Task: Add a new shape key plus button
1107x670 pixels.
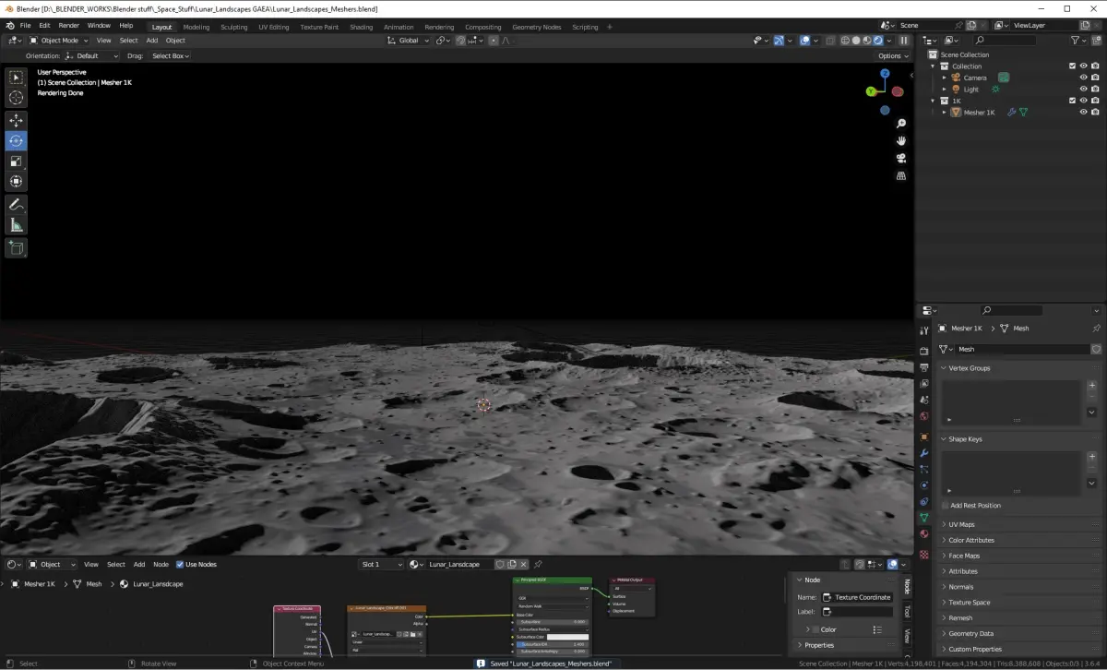Action: tap(1092, 457)
